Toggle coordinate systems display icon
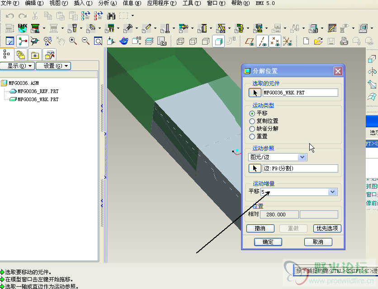 (x=288, y=42)
